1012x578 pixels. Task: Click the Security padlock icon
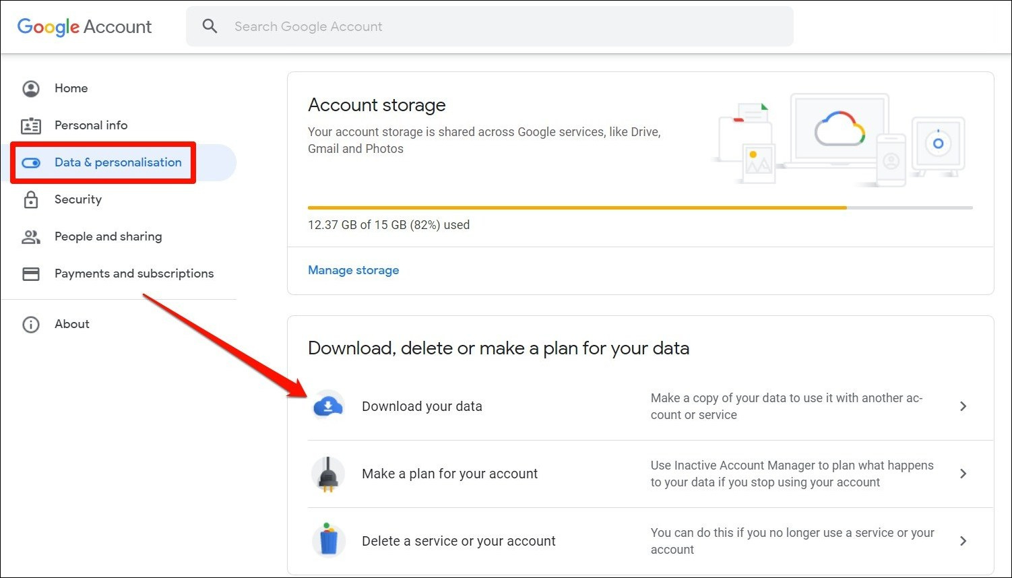click(x=31, y=199)
